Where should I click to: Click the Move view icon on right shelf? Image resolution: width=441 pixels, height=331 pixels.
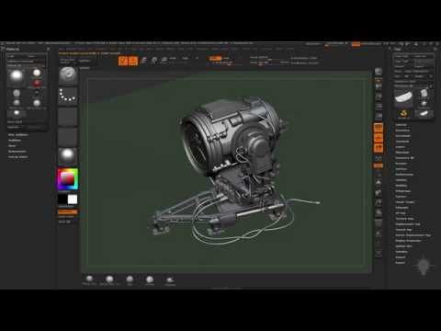(379, 193)
